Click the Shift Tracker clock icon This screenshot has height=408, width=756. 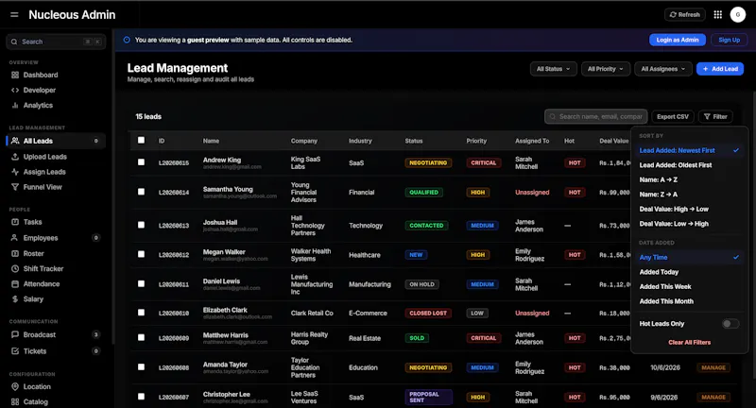15,269
